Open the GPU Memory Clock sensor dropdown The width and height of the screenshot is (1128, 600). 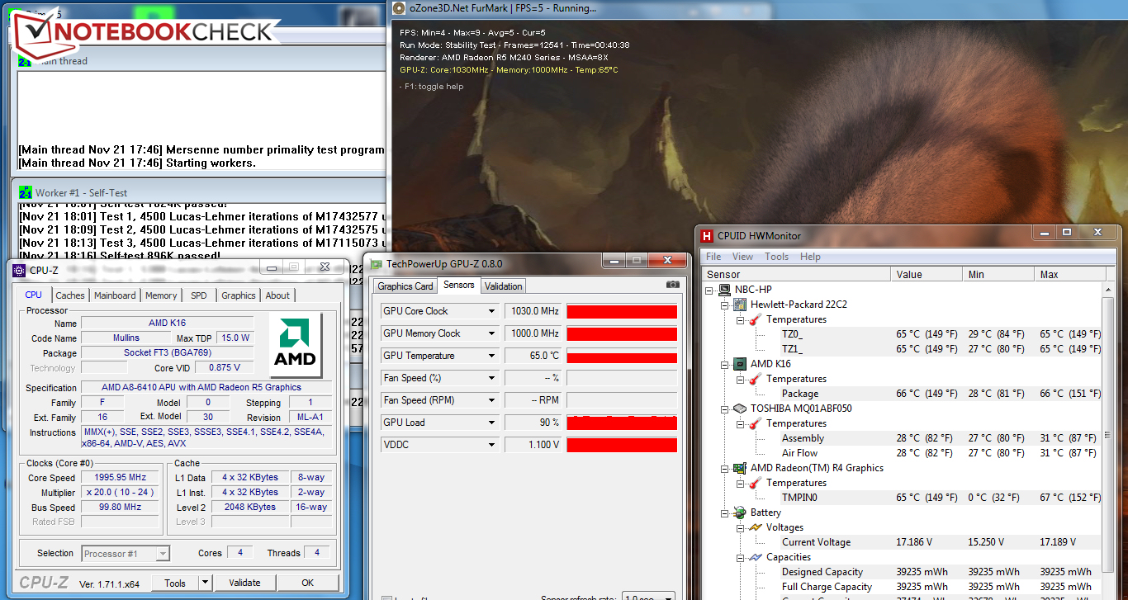click(x=492, y=333)
